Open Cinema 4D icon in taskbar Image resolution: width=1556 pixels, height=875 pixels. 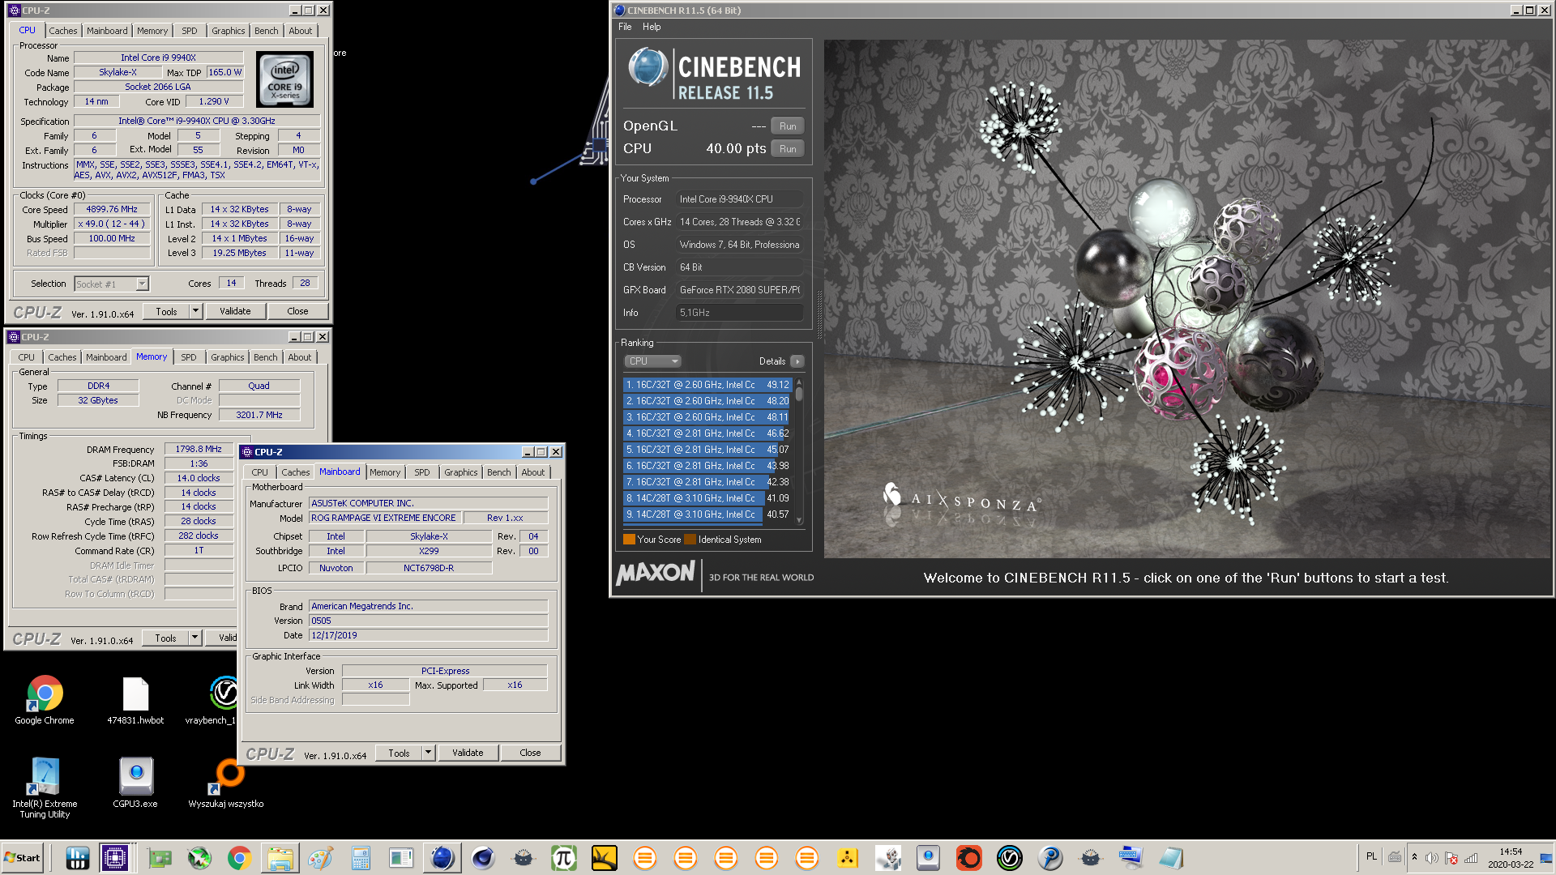click(x=483, y=857)
